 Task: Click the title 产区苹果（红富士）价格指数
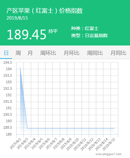point(45,11)
